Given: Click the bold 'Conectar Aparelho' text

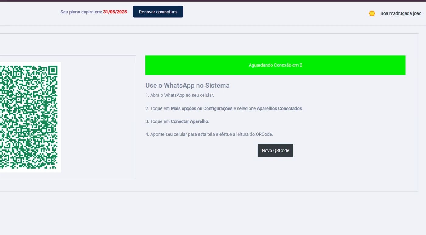Looking at the screenshot, I should [190, 121].
